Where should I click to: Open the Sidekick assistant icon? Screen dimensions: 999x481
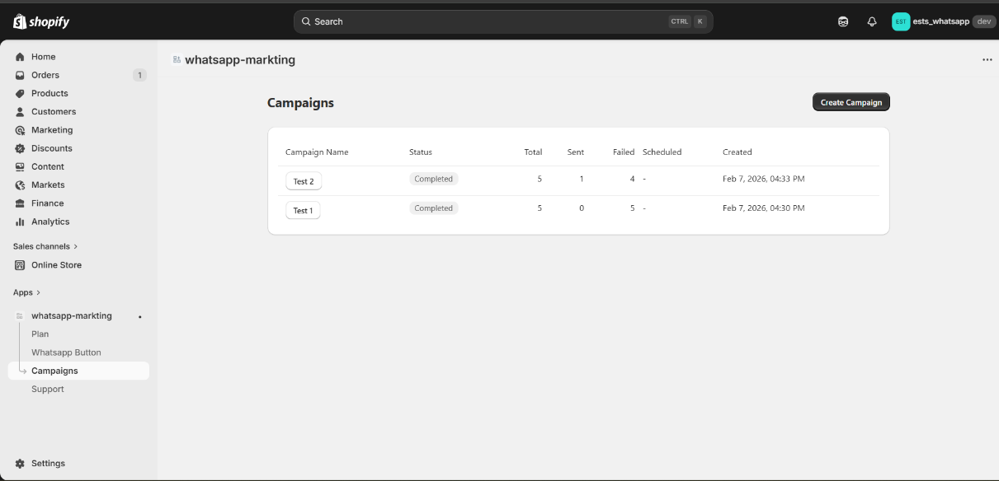pyautogui.click(x=843, y=22)
